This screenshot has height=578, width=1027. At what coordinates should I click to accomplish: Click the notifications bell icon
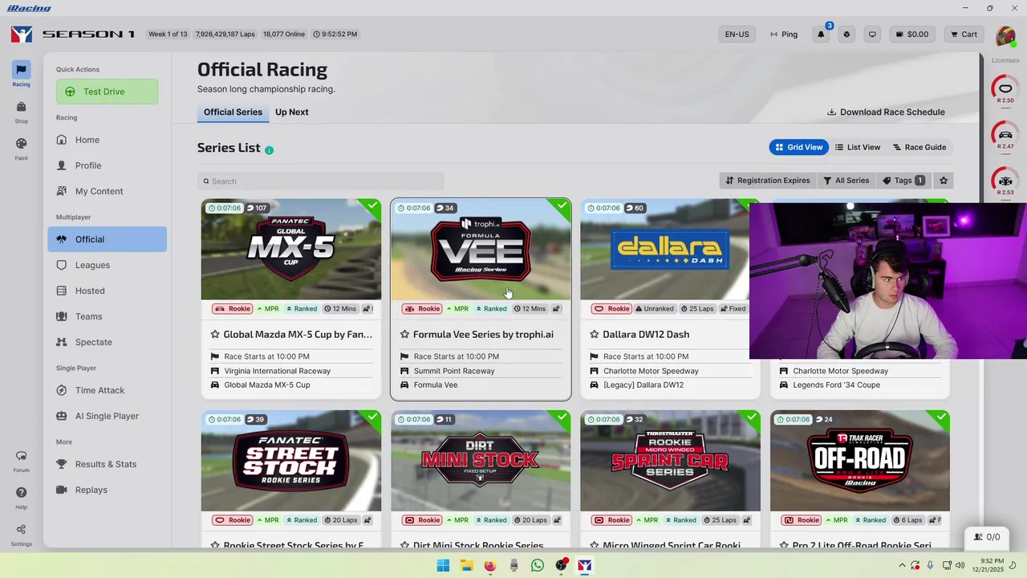click(821, 35)
